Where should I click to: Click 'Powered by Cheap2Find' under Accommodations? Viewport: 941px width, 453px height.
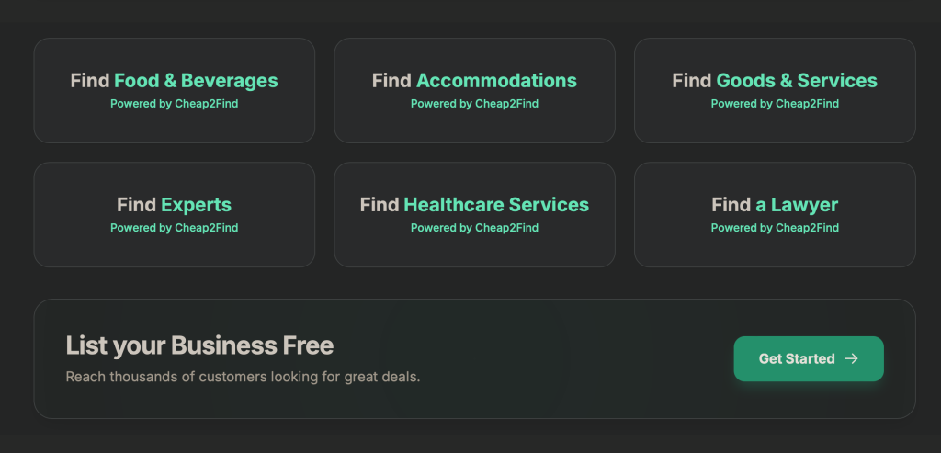click(474, 104)
